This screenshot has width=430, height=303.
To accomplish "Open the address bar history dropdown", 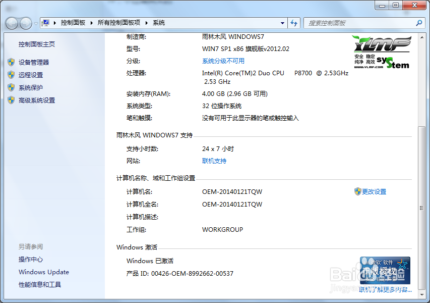I will [x=282, y=23].
